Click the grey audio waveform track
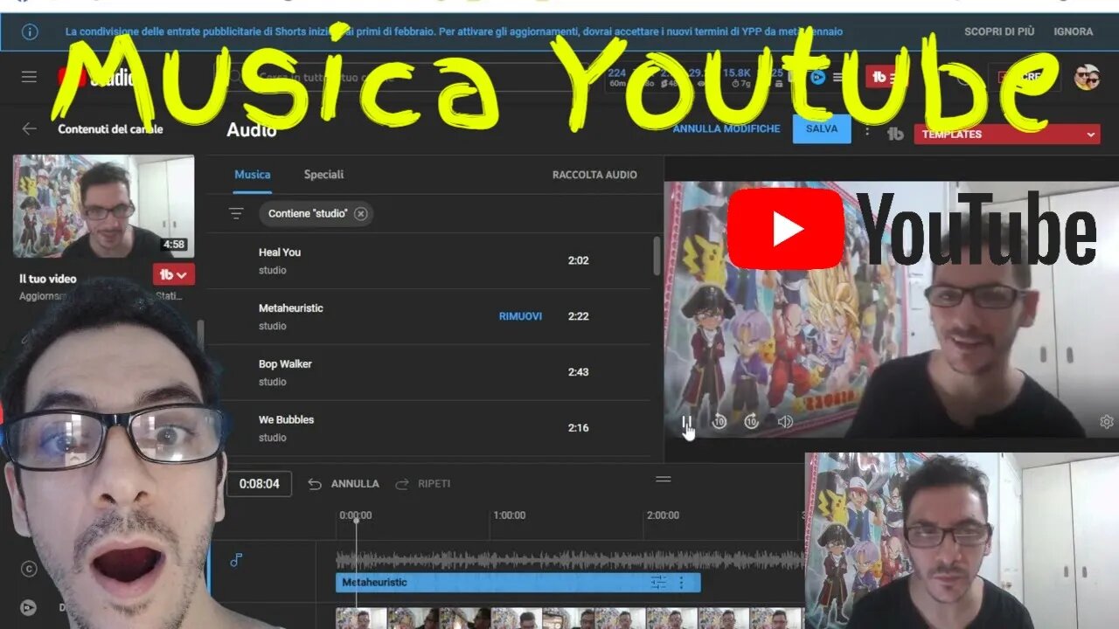Viewport: 1119px width, 629px height. click(570, 559)
